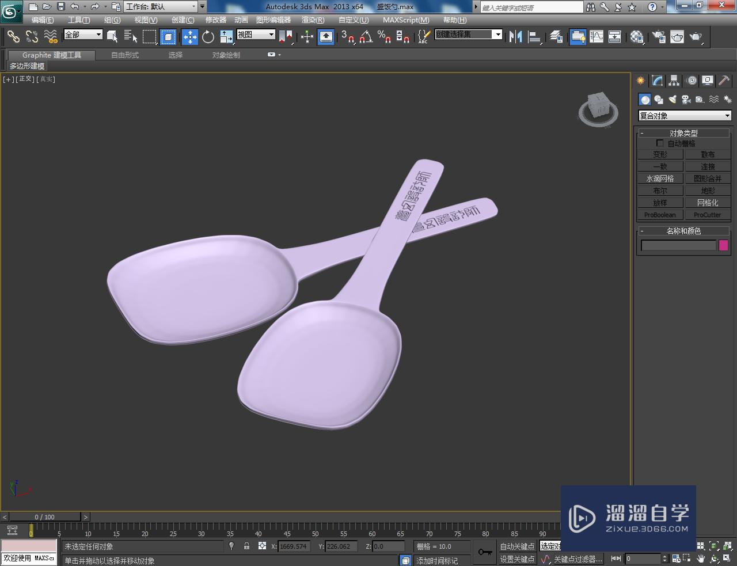Expand the 创建选择集 selection set dropdown

497,35
